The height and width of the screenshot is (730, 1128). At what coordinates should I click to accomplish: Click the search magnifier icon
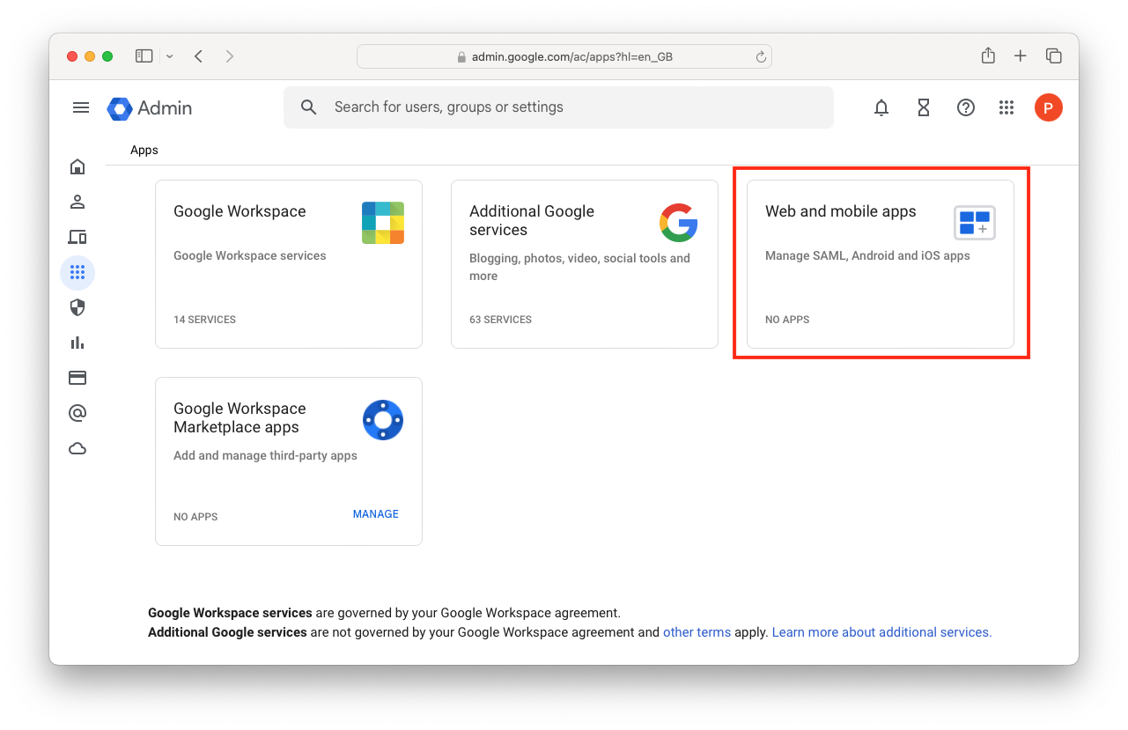[x=308, y=107]
